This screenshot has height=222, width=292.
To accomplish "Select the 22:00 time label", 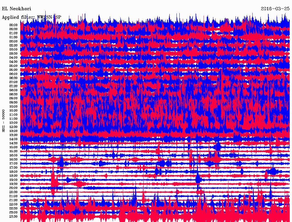I will coord(13,204).
